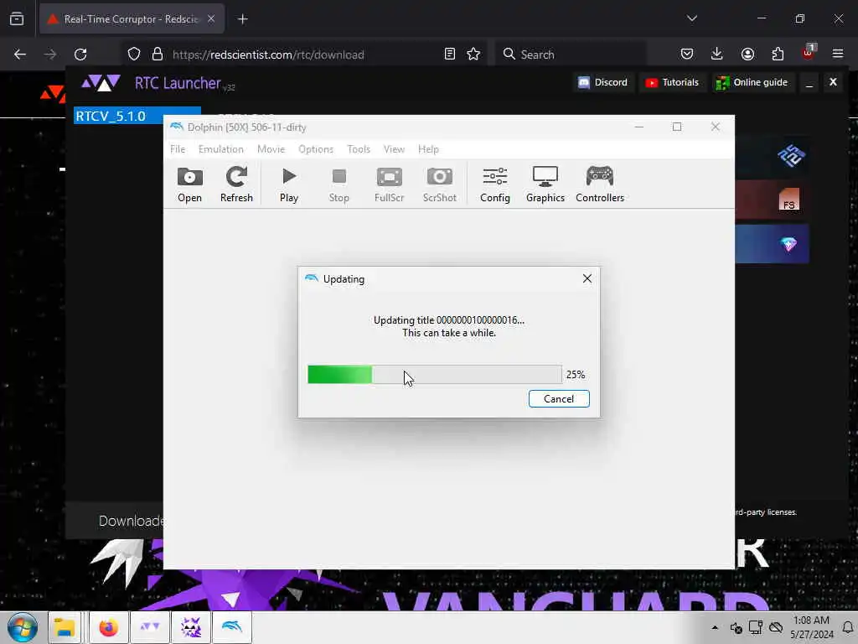Open Online guide in RTC Launcher
The width and height of the screenshot is (858, 644).
point(752,83)
